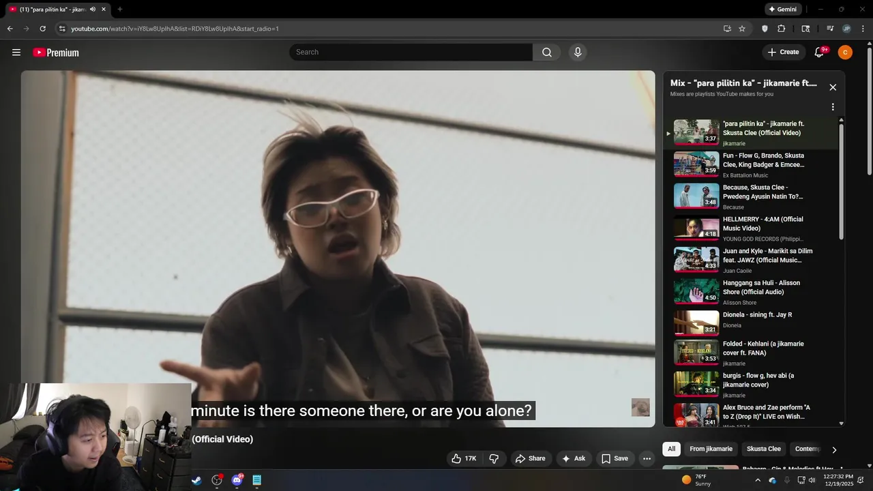Open Alex Bruce and Zae Wish performance

(750, 415)
